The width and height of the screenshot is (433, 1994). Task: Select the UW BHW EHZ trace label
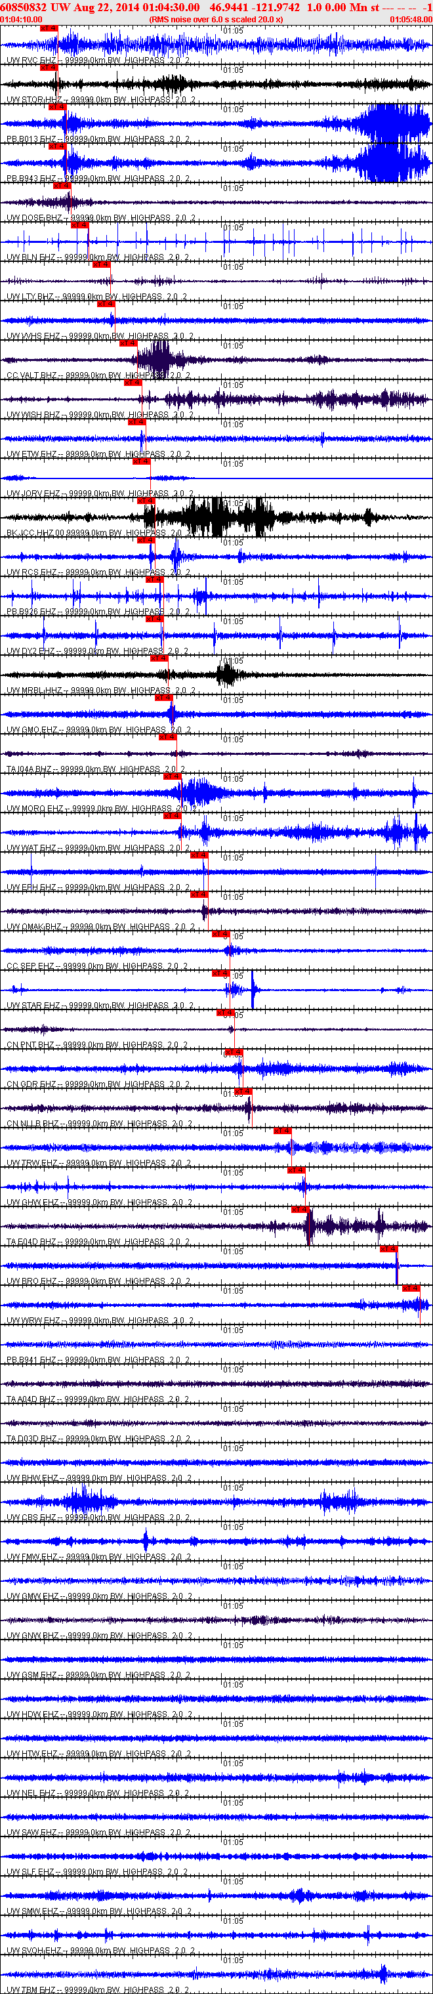coord(100,1477)
